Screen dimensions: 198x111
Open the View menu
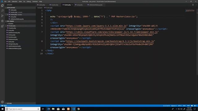[x=20, y=2]
